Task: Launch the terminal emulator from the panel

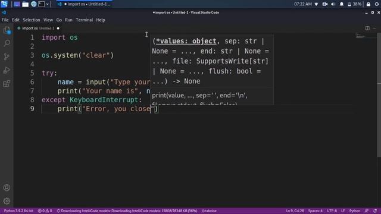Action: point(42,4)
